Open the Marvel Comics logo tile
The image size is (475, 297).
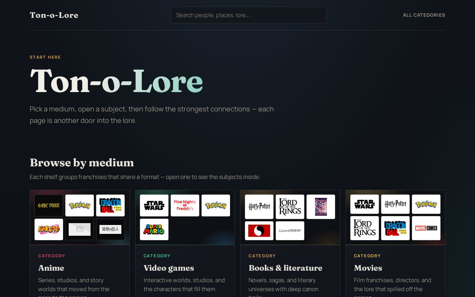coord(426,228)
